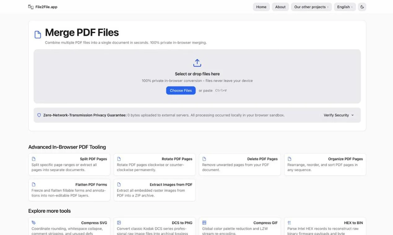This screenshot has height=235, width=393.
Task: Open the Rotate PDF Pages tool
Action: 154,164
